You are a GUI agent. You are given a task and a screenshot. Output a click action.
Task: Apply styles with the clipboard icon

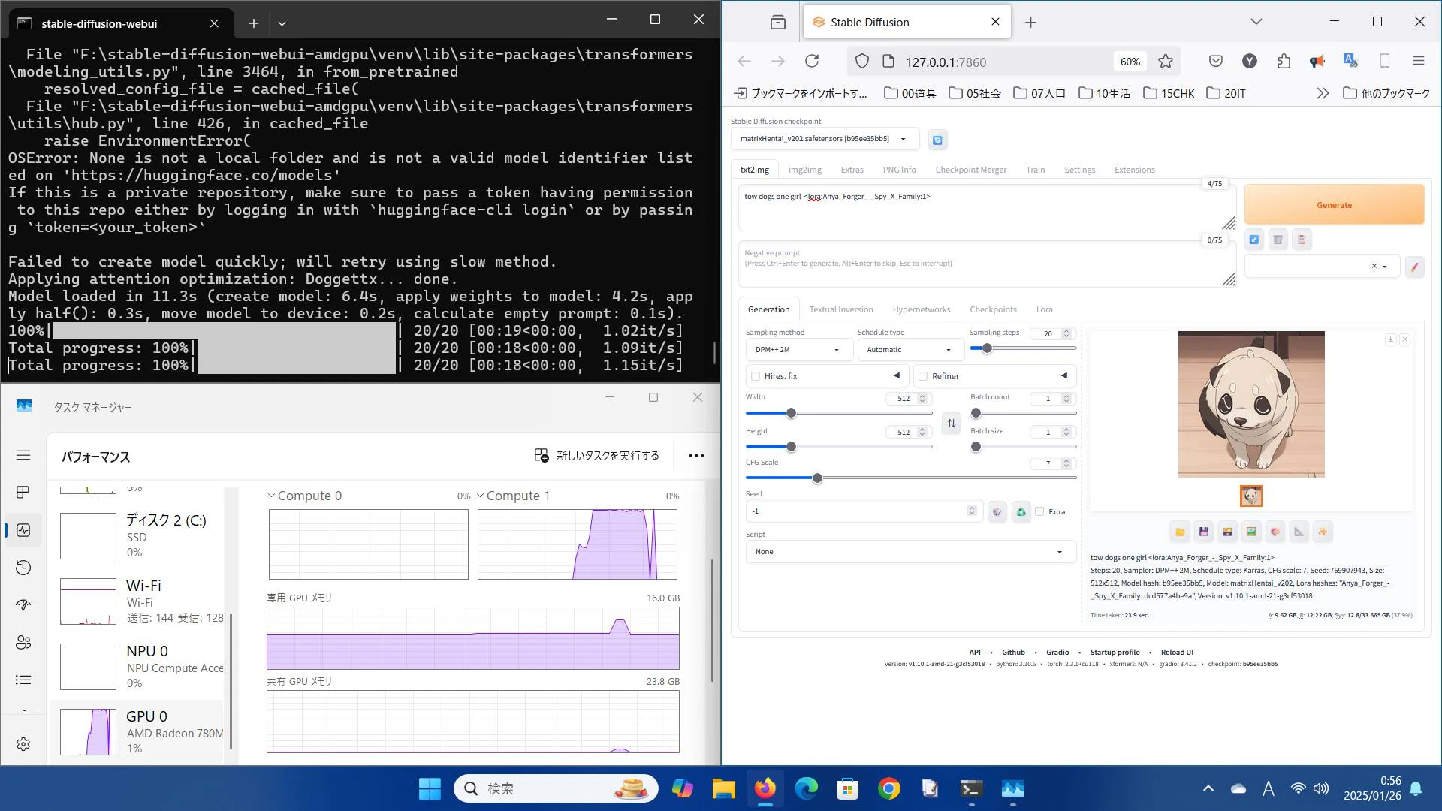1302,240
